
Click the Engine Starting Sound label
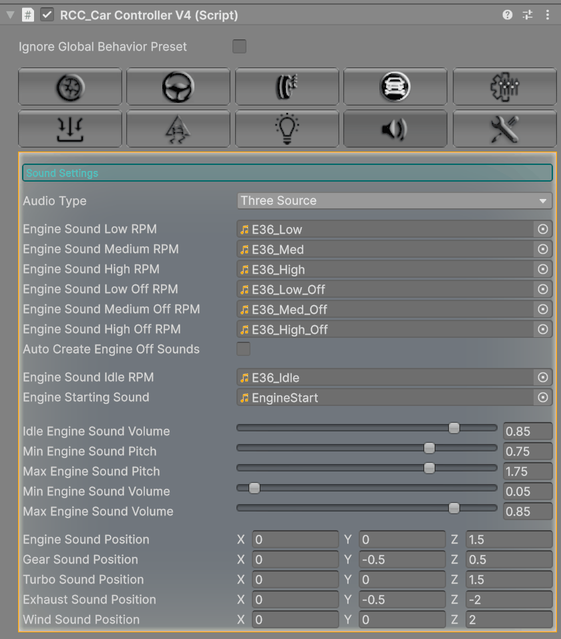point(86,397)
